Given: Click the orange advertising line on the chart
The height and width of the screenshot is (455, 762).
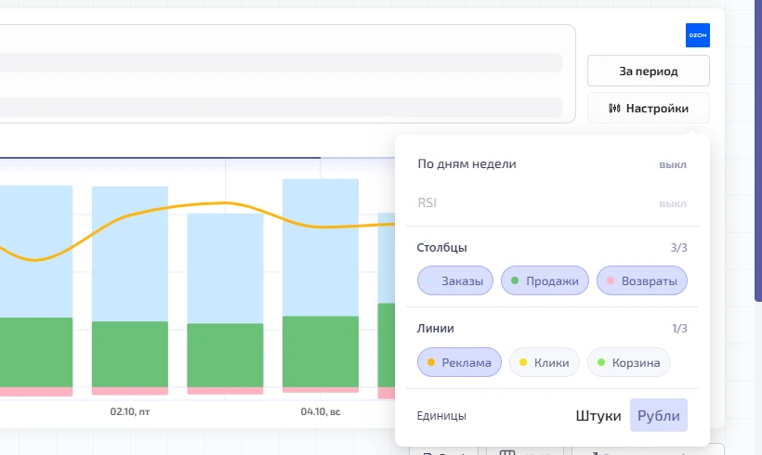Looking at the screenshot, I should click(225, 202).
